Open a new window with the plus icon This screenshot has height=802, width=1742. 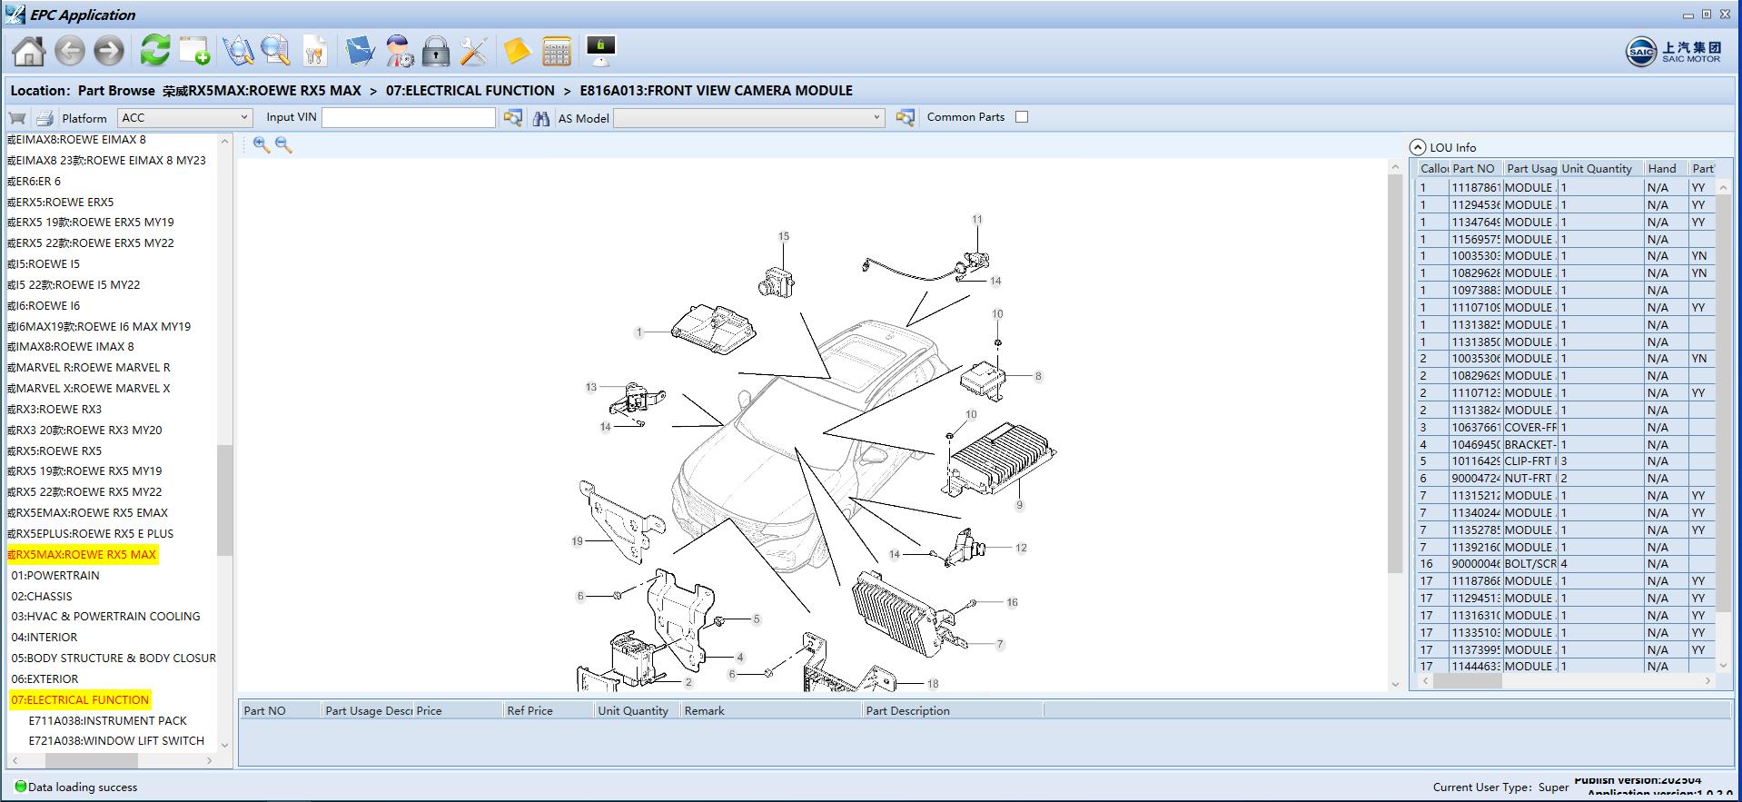click(x=194, y=51)
